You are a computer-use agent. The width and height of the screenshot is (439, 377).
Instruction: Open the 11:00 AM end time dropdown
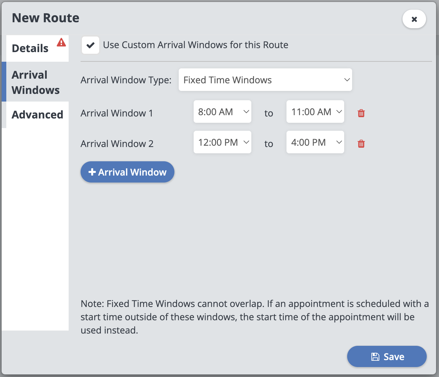(315, 112)
